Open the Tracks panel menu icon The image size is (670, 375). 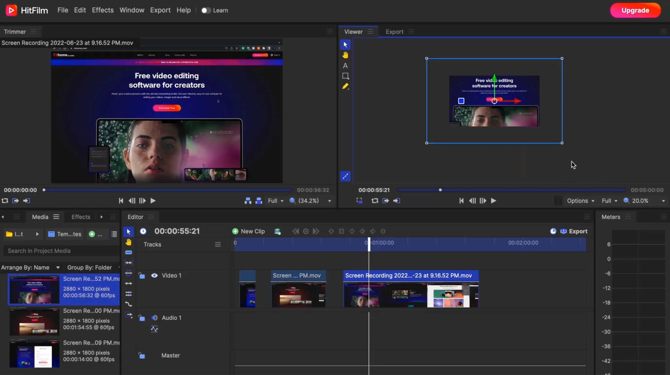(218, 244)
